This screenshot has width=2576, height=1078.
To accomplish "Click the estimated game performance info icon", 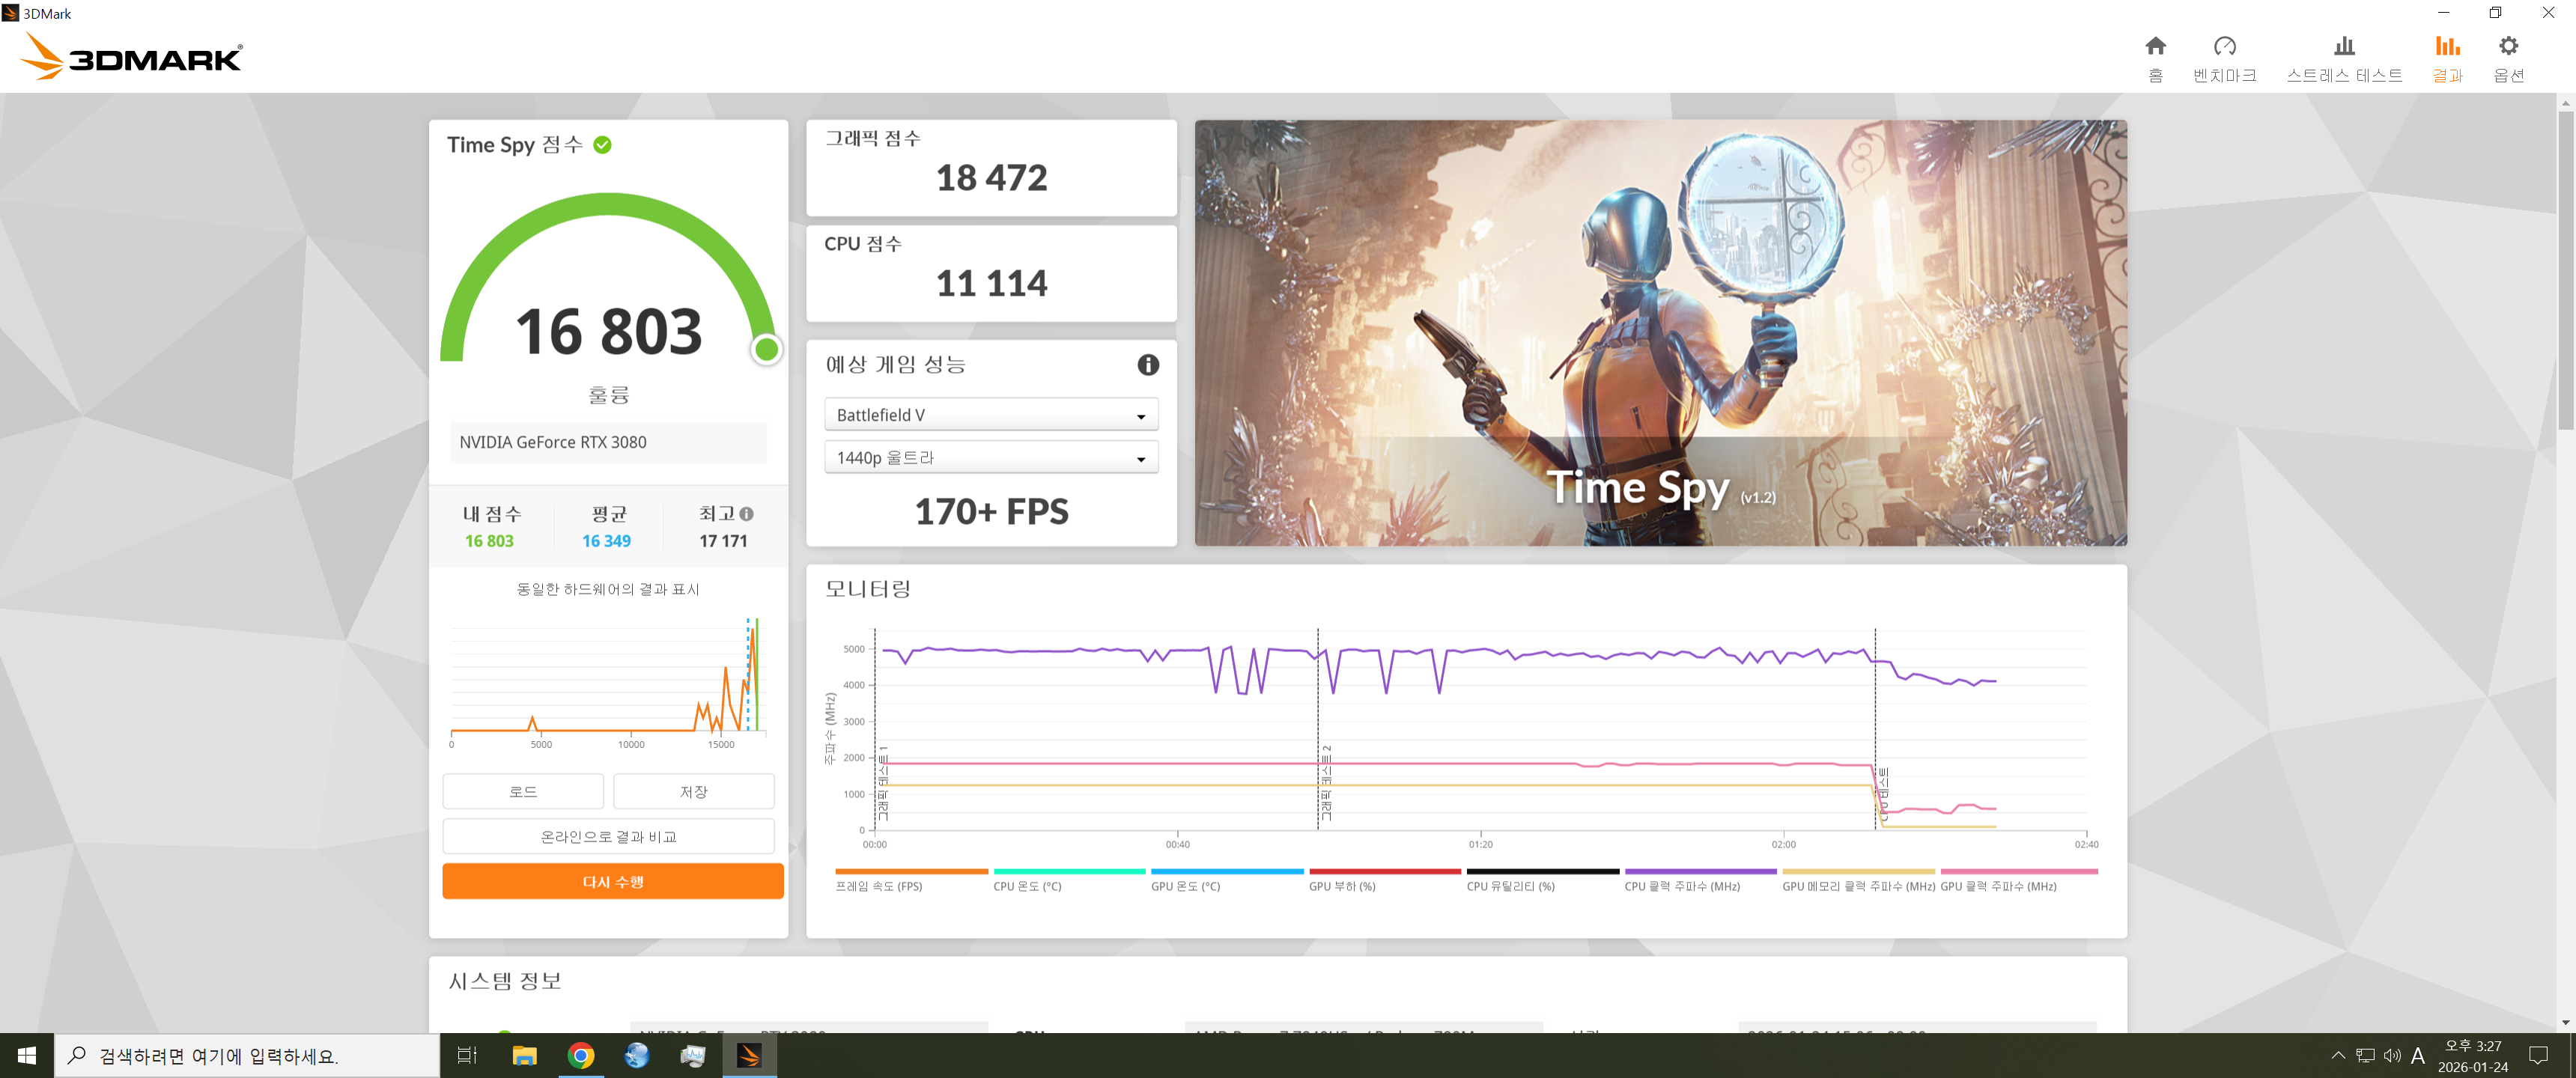I will 1147,365.
